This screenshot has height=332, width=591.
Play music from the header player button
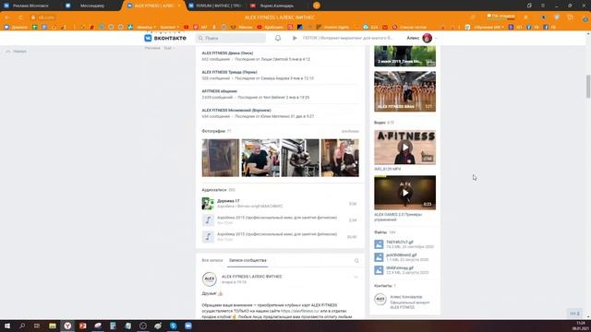(295, 38)
